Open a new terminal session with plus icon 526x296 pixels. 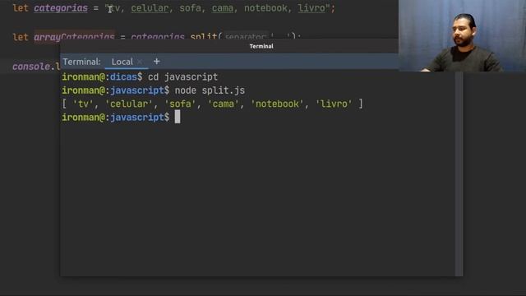pos(156,62)
